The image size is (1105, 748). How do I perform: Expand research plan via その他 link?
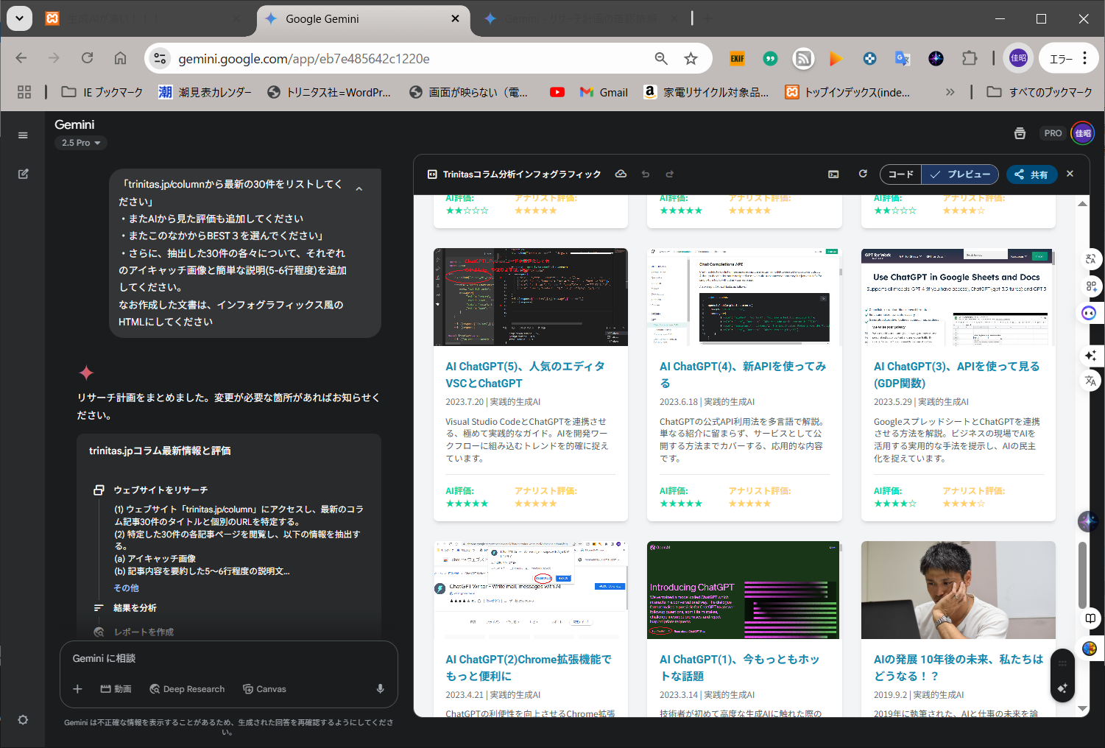coord(126,588)
